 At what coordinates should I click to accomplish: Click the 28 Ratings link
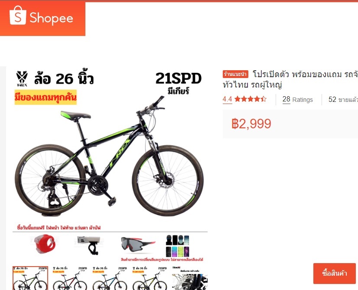(x=297, y=100)
